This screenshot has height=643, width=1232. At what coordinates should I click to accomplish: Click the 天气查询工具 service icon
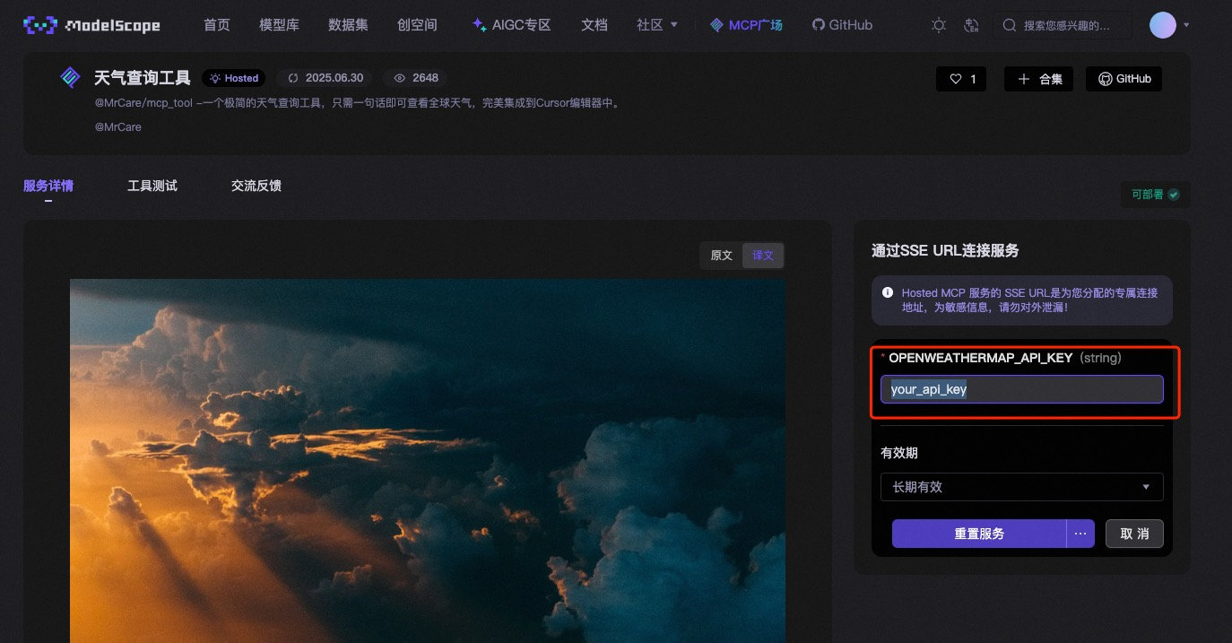point(70,78)
